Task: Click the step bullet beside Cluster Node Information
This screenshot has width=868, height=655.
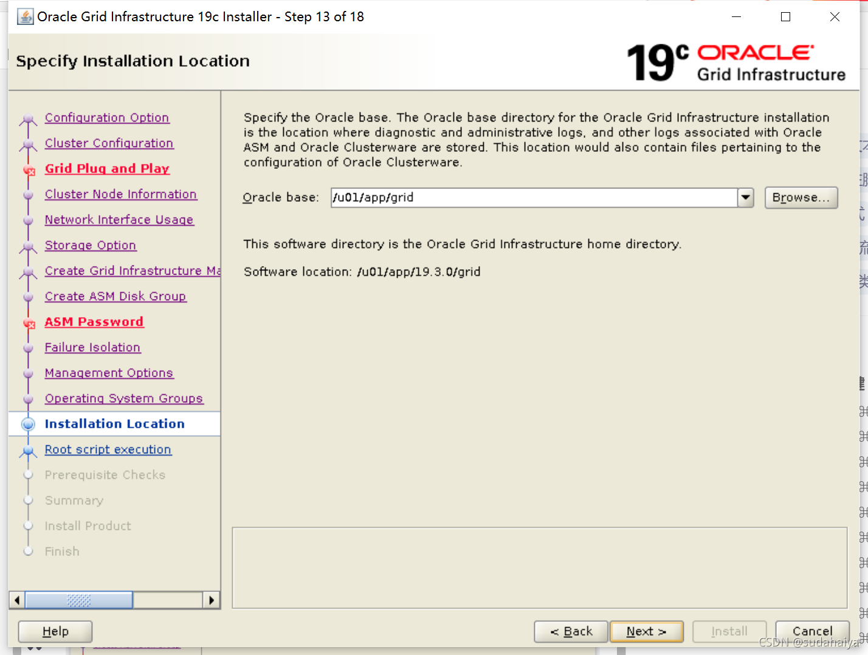Action: pyautogui.click(x=28, y=195)
